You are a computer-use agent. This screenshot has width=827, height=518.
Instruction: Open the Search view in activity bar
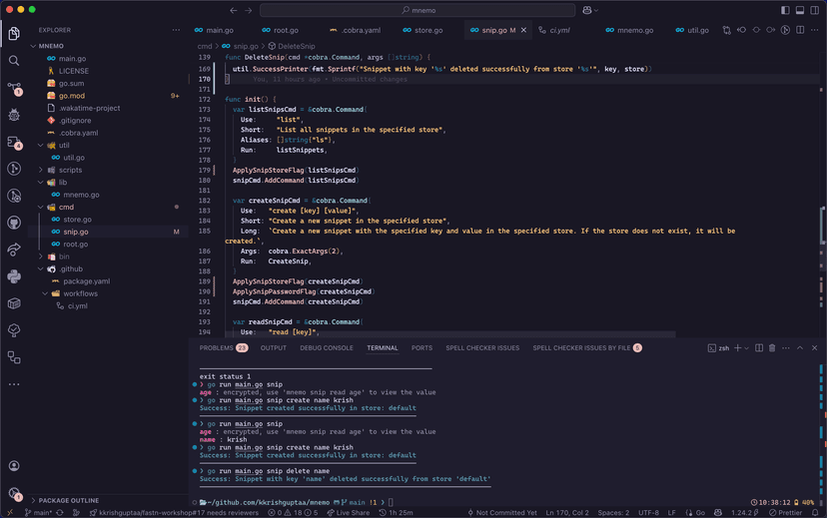pos(14,61)
